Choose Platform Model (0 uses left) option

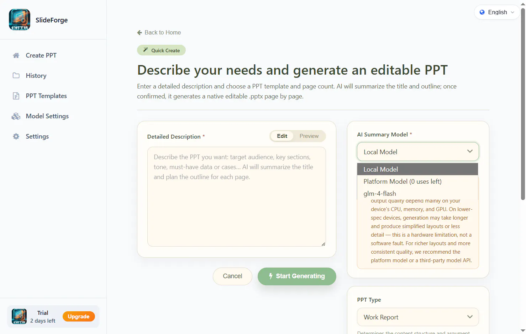pos(417,182)
